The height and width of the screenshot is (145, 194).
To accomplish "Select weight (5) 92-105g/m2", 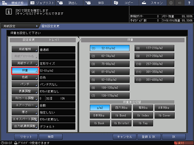I will [110, 80].
